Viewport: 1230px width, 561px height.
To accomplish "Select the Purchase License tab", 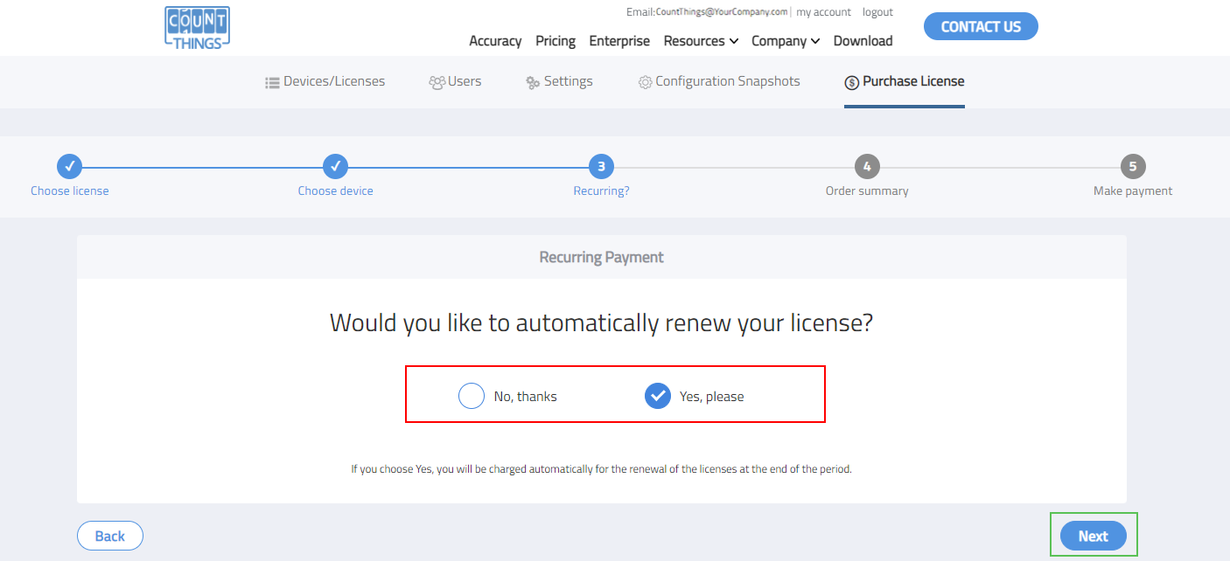I will pos(904,81).
